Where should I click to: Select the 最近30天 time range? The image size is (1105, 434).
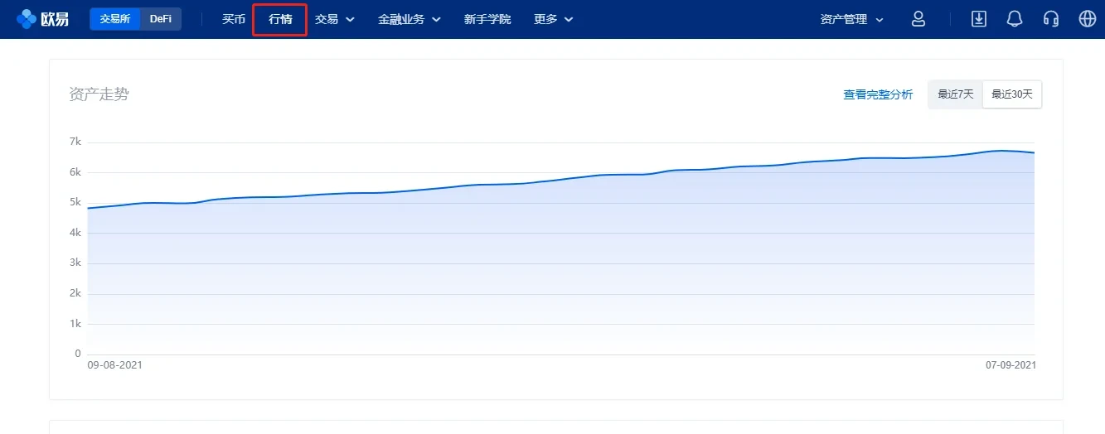click(1011, 94)
